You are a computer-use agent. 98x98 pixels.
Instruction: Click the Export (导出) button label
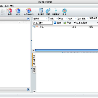pos(69,23)
